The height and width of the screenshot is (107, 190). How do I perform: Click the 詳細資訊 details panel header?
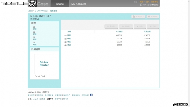44,49
